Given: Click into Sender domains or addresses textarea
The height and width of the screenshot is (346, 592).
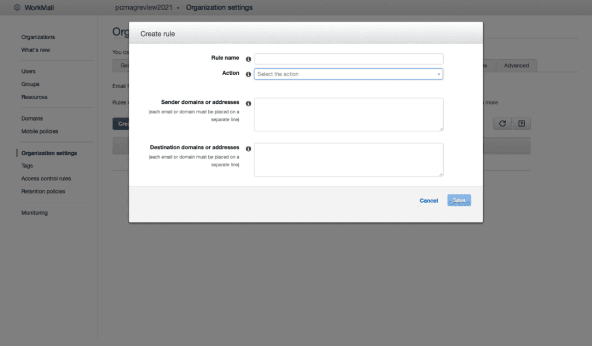Looking at the screenshot, I should tap(348, 115).
